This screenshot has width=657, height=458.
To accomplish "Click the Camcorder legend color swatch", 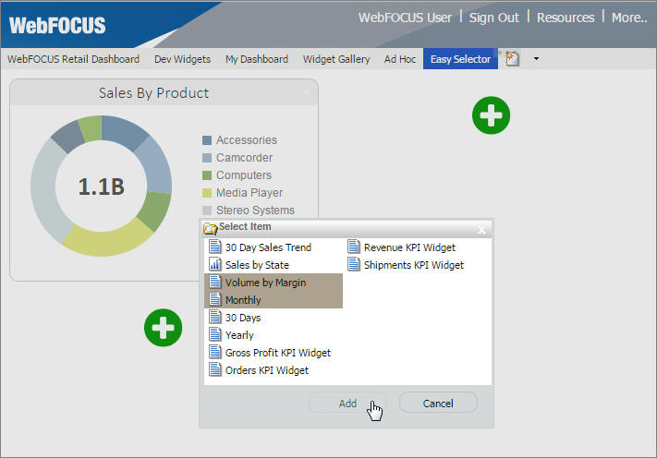I will (207, 158).
